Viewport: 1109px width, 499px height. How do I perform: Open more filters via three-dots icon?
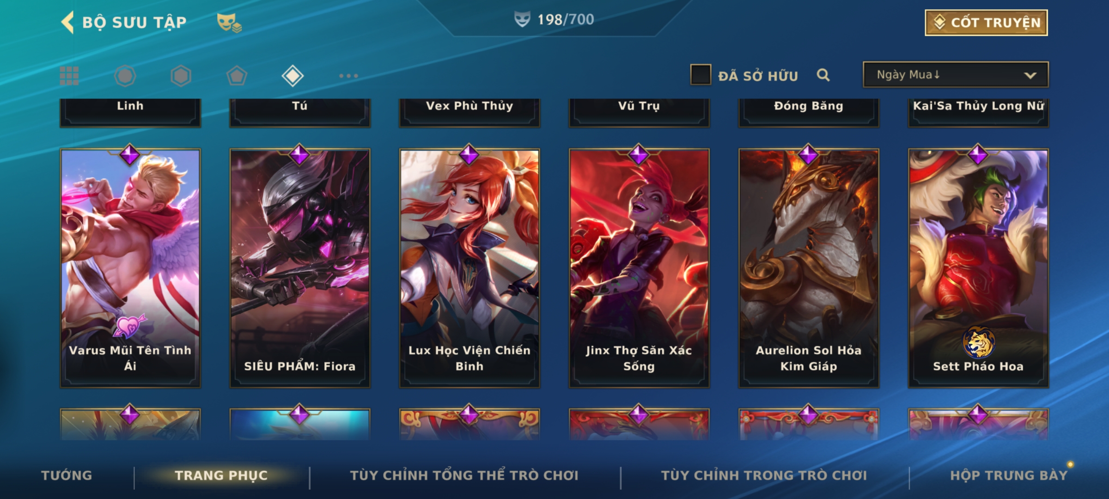pyautogui.click(x=348, y=76)
